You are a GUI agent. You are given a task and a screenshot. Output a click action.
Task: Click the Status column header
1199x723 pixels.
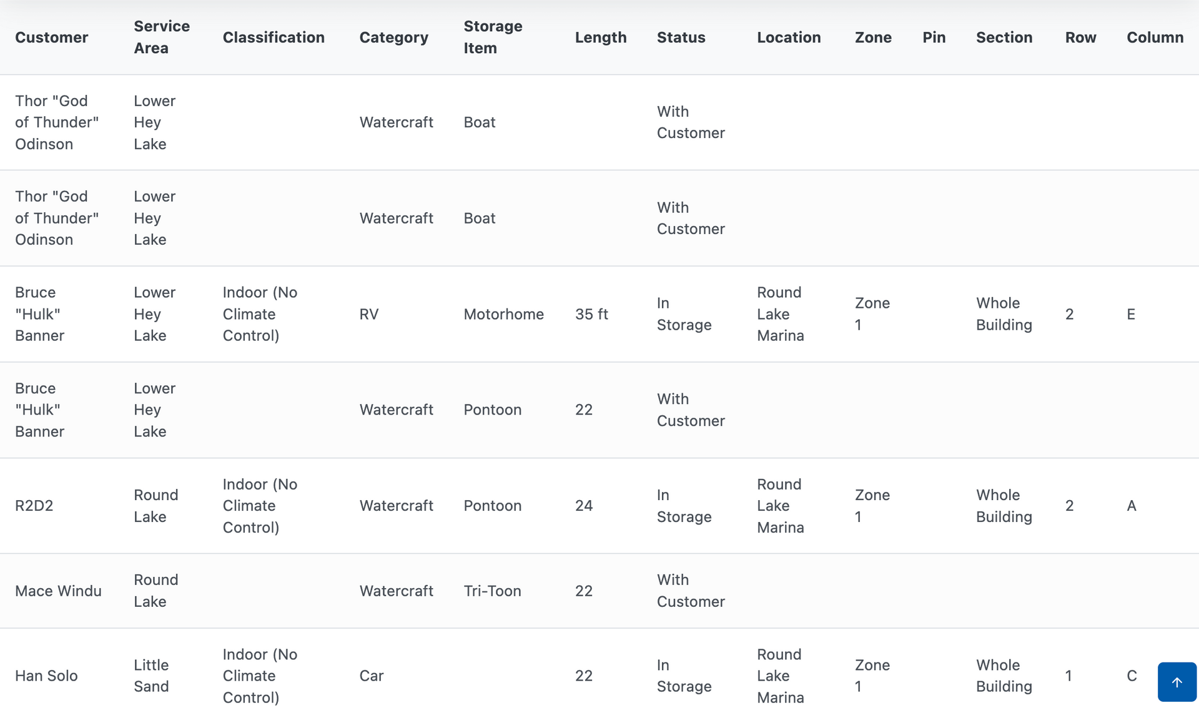point(681,37)
